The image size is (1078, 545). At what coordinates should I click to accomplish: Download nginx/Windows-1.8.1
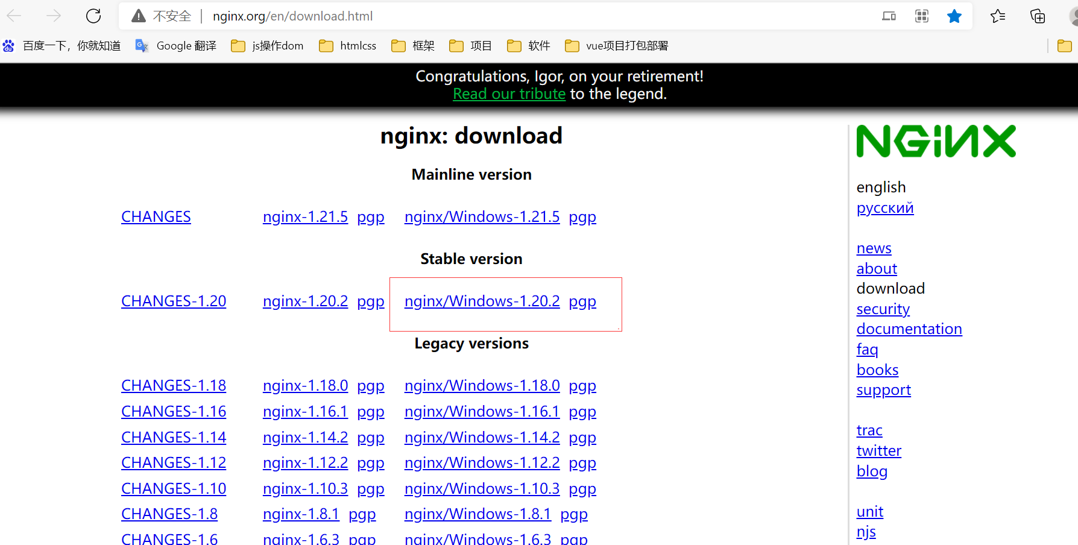pyautogui.click(x=478, y=514)
